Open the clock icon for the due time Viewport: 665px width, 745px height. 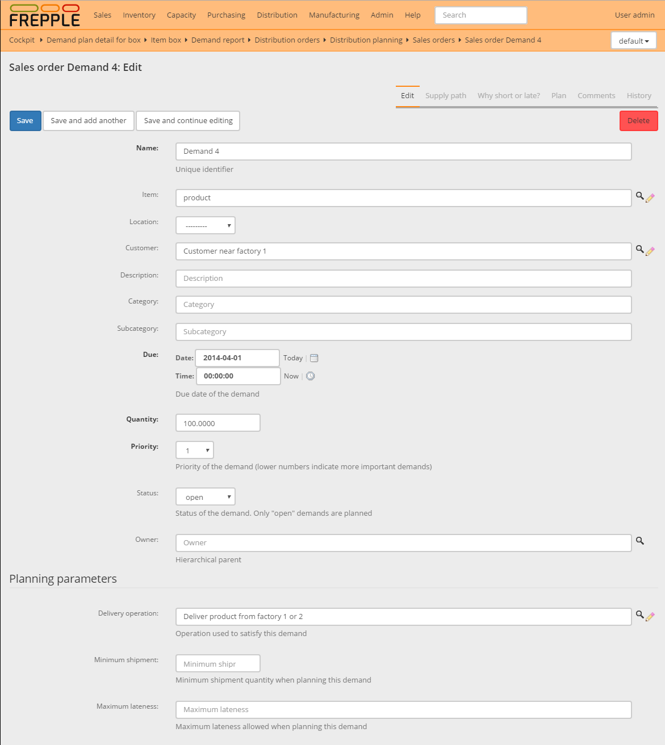point(310,376)
